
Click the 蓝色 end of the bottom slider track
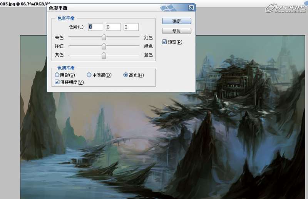(138, 55)
